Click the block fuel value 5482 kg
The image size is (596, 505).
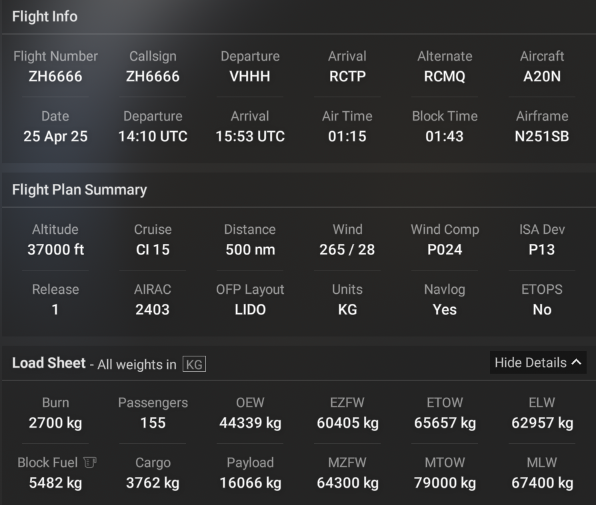[55, 483]
